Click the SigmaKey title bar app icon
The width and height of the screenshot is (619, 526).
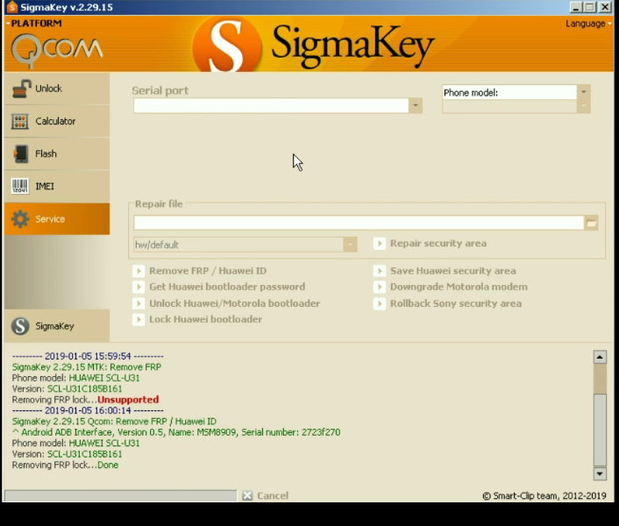(12, 7)
